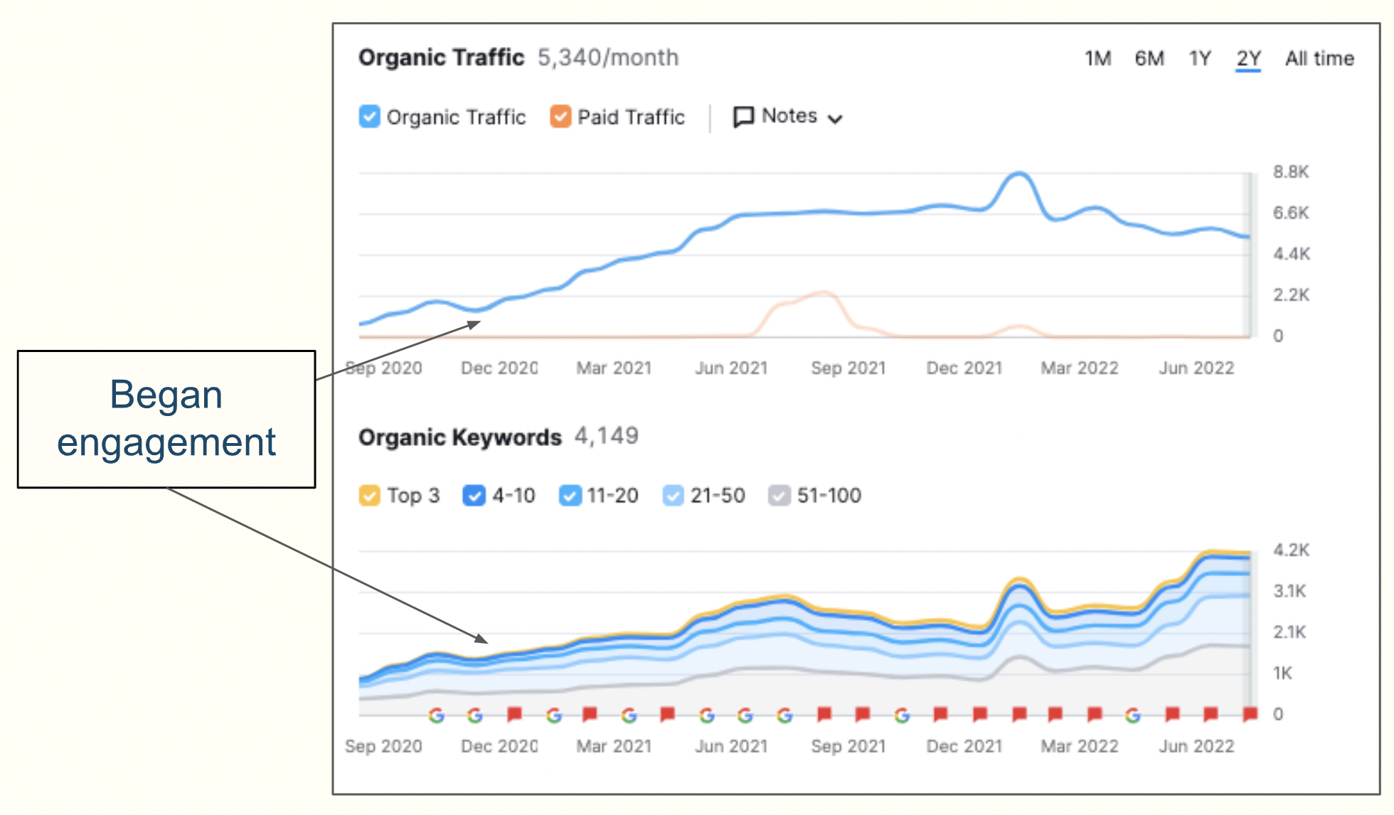Toggle the 4-10 keyword position checkbox
Screen dimensions: 1394x815
(474, 495)
